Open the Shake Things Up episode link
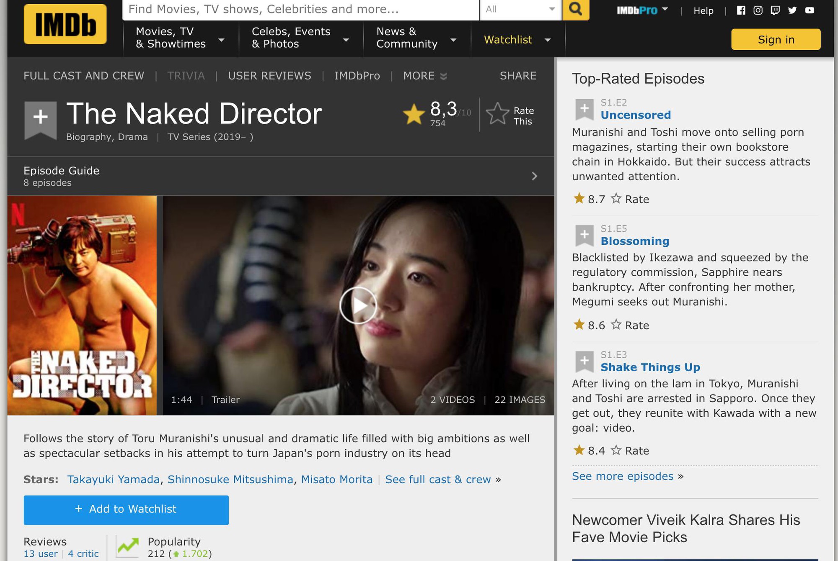The height and width of the screenshot is (561, 838). coord(650,367)
